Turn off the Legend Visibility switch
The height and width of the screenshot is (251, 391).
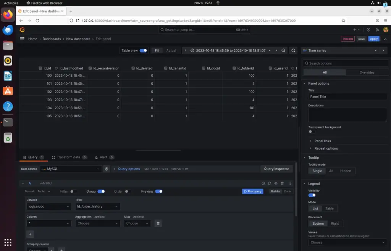[312, 195]
